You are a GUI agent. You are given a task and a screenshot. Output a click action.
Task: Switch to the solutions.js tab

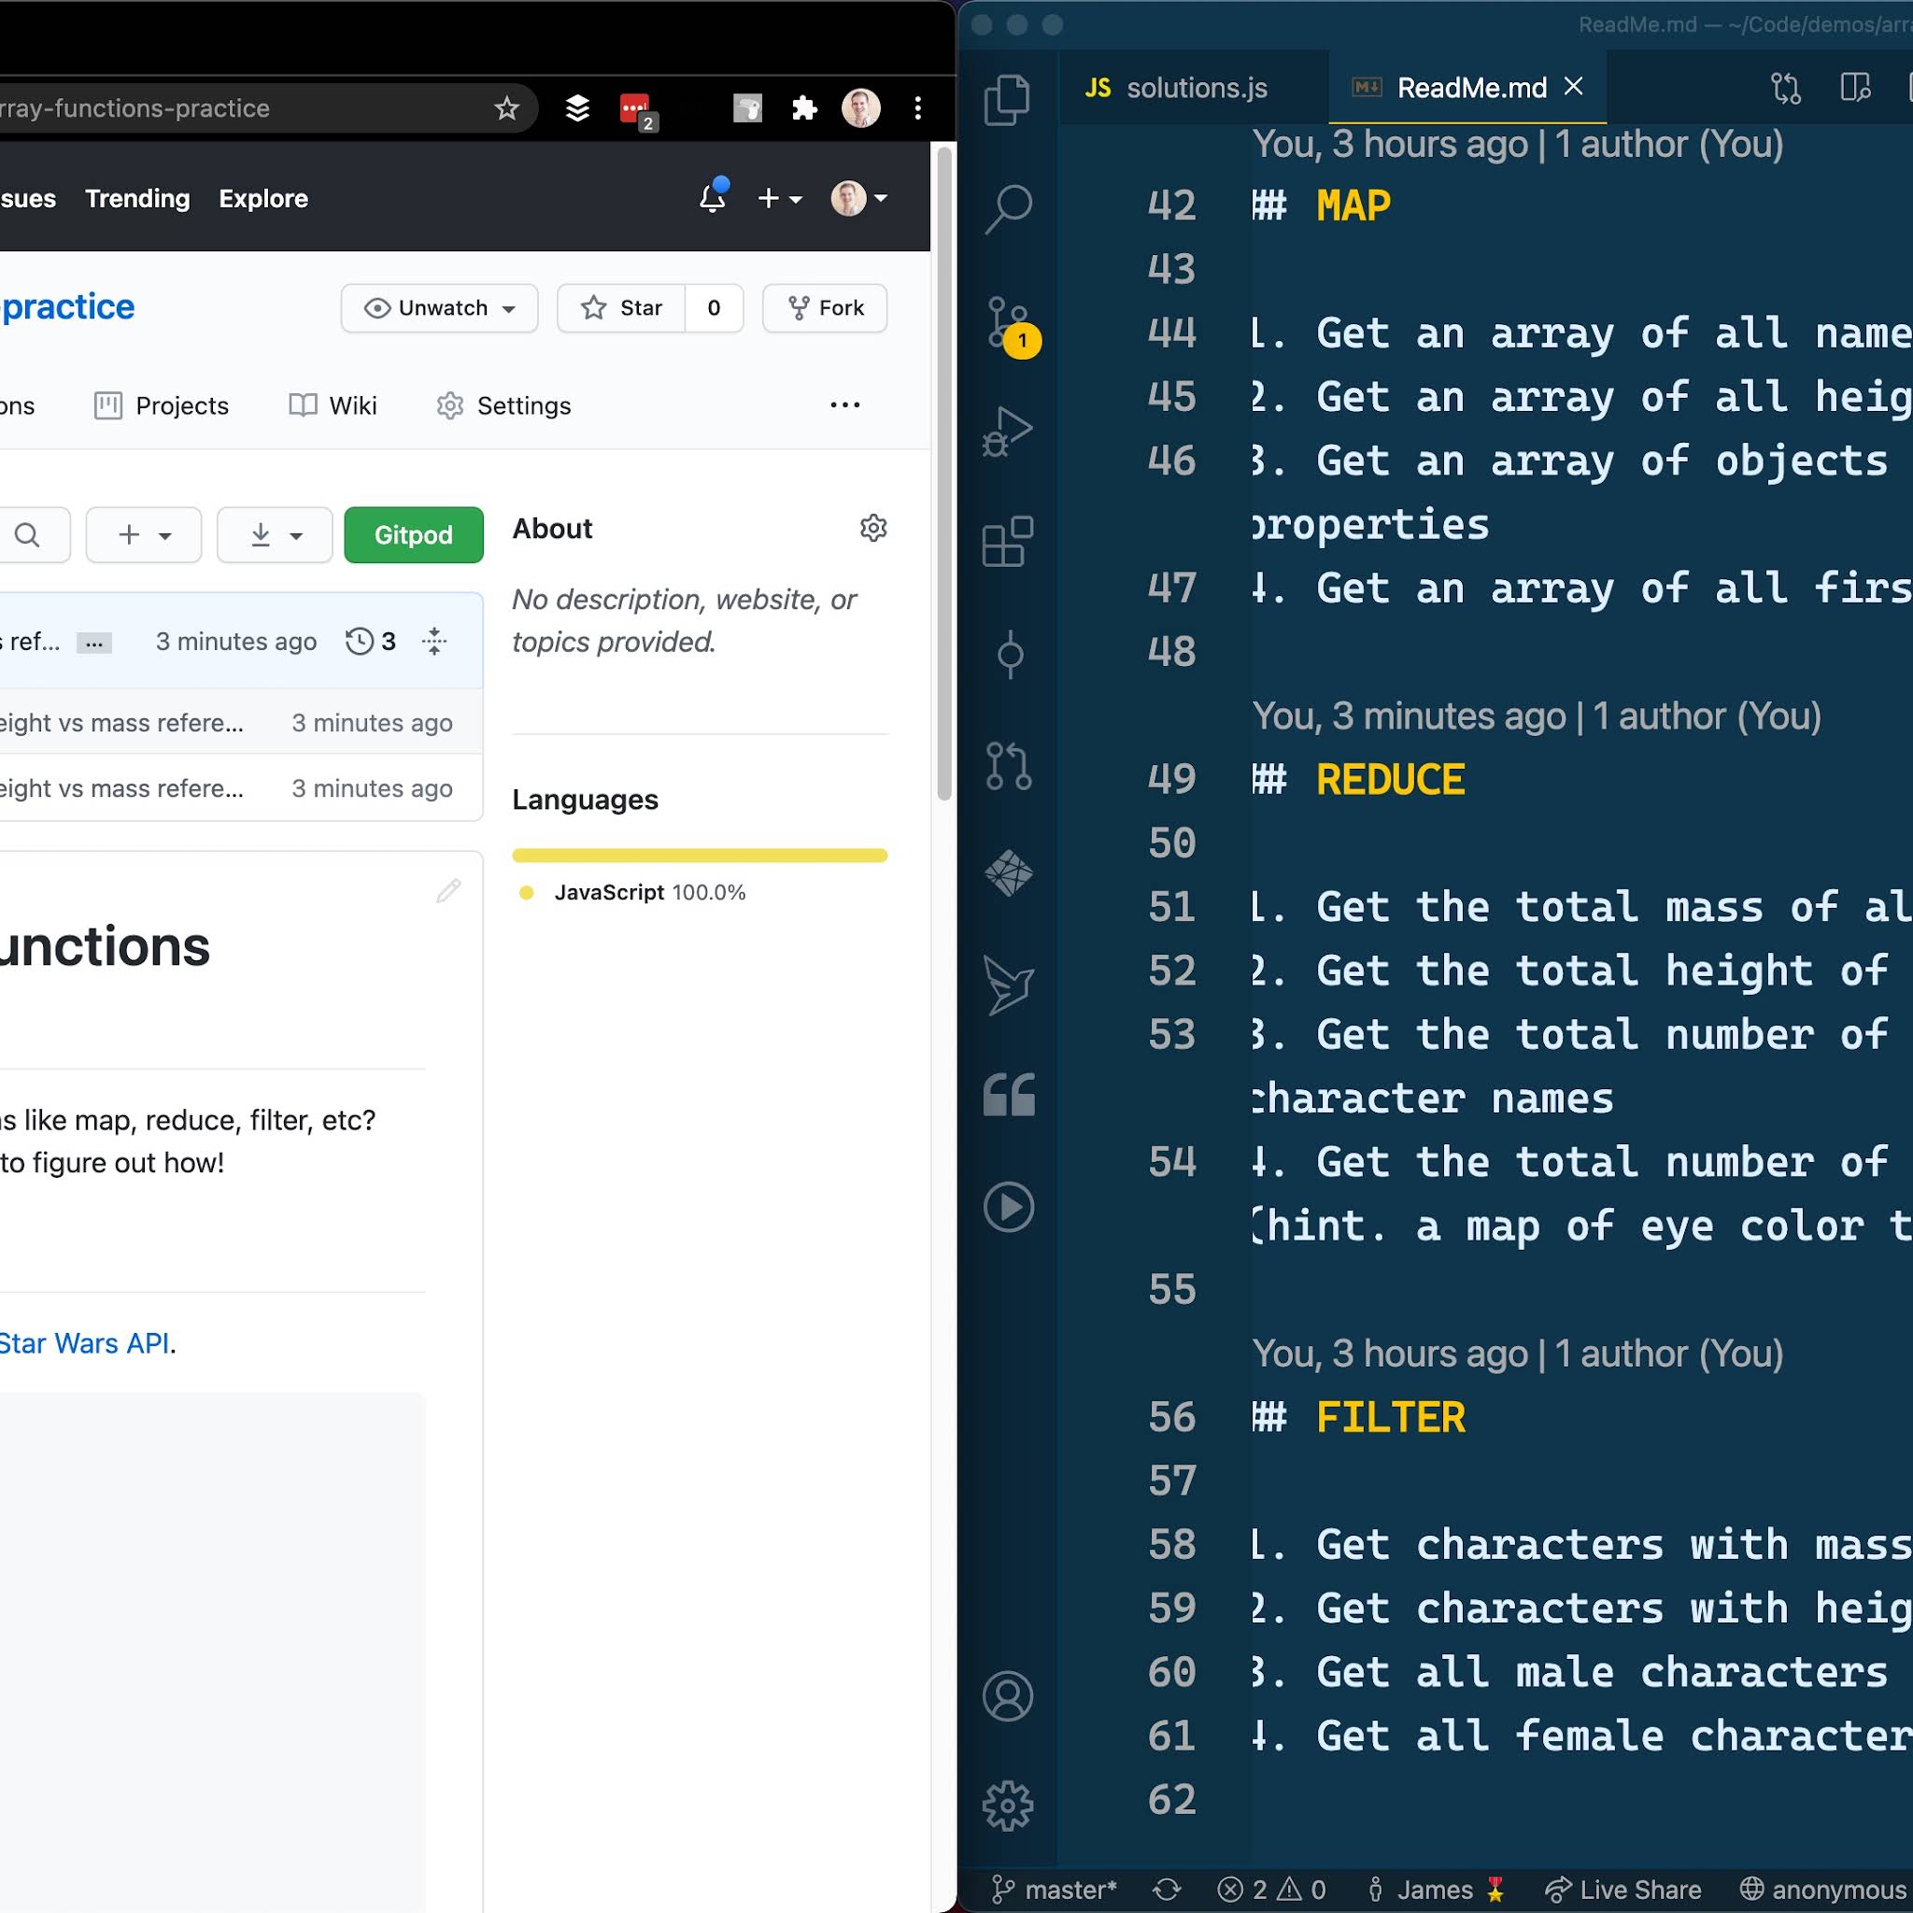pyautogui.click(x=1178, y=88)
